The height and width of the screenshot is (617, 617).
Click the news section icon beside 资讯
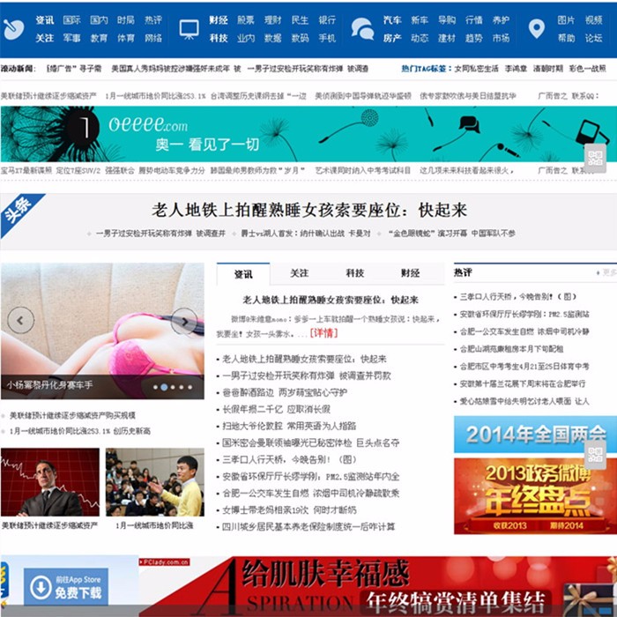click(x=13, y=29)
